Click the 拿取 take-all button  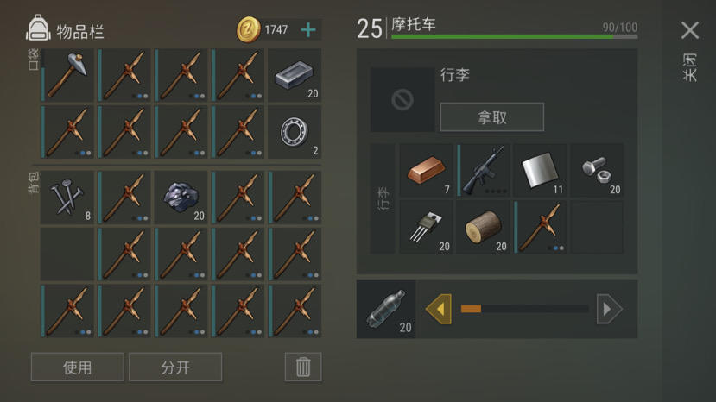[491, 117]
